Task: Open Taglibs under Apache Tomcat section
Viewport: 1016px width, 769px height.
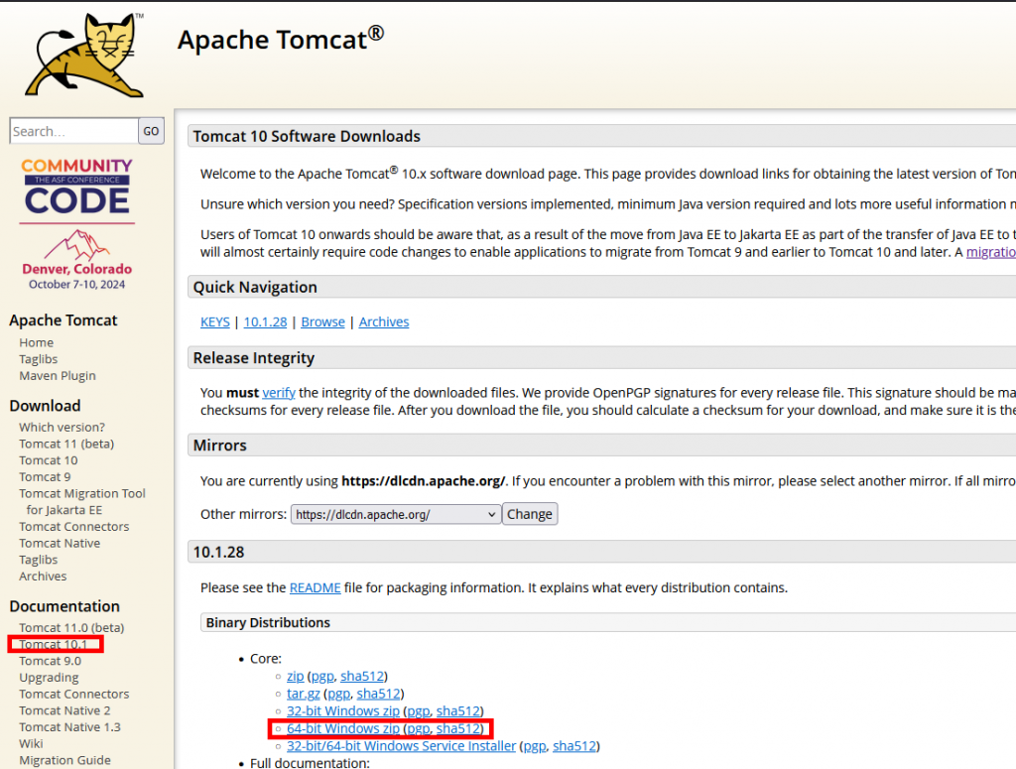Action: tap(39, 359)
